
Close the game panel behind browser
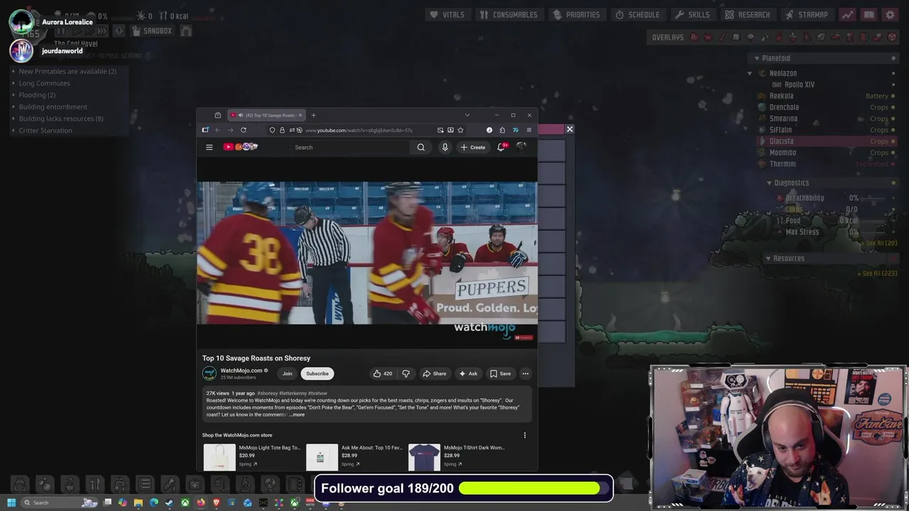click(570, 129)
